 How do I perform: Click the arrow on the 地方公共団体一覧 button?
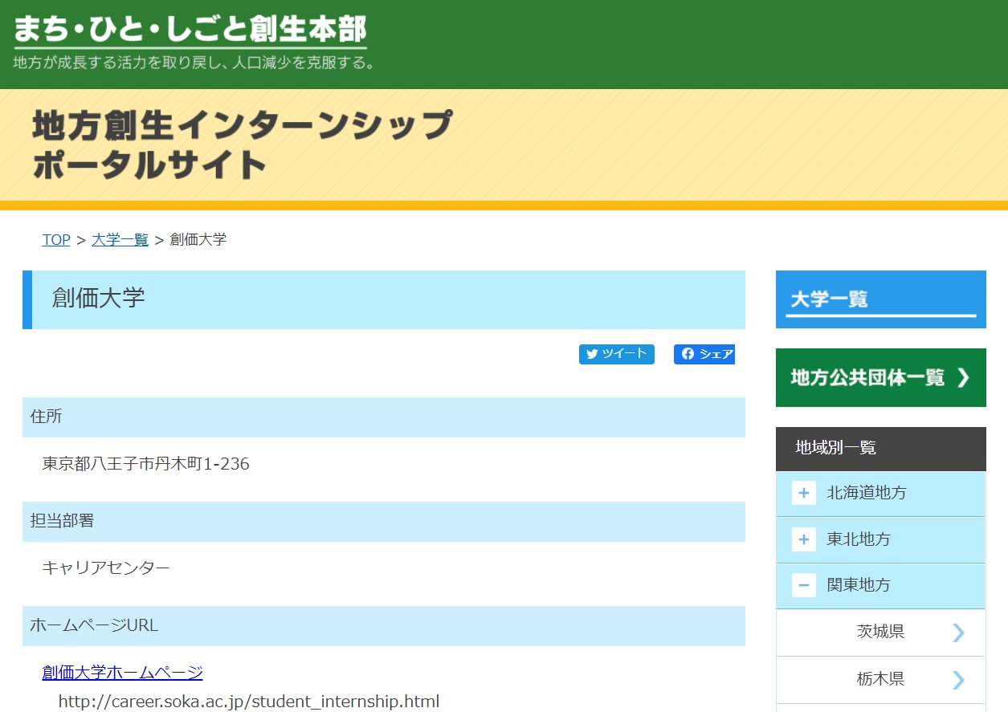point(964,377)
